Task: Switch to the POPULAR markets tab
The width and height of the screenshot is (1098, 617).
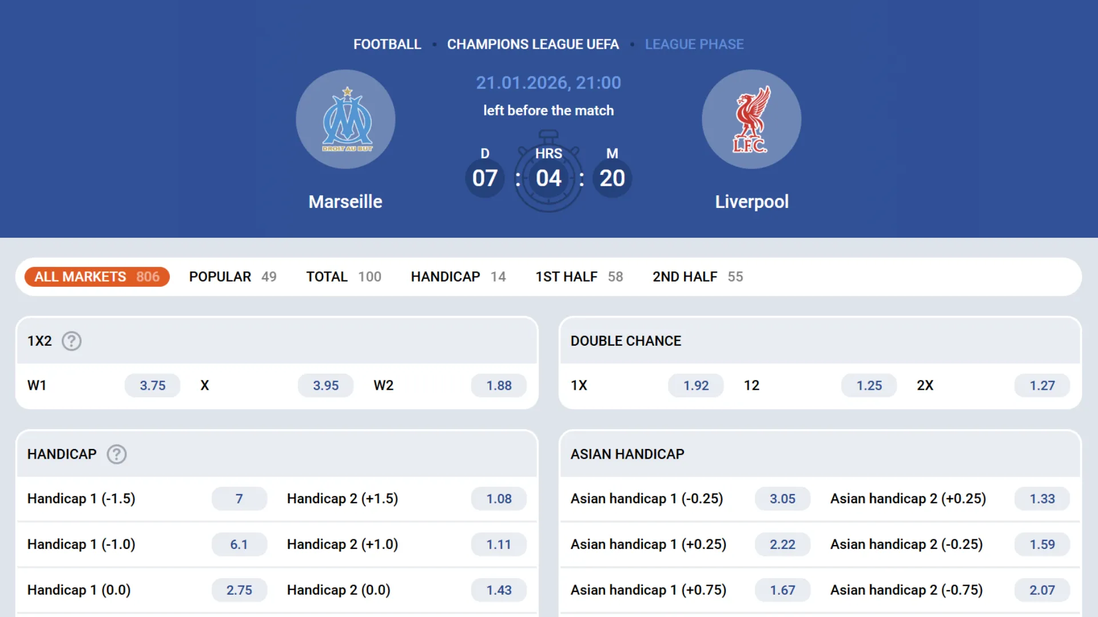Action: click(x=232, y=277)
